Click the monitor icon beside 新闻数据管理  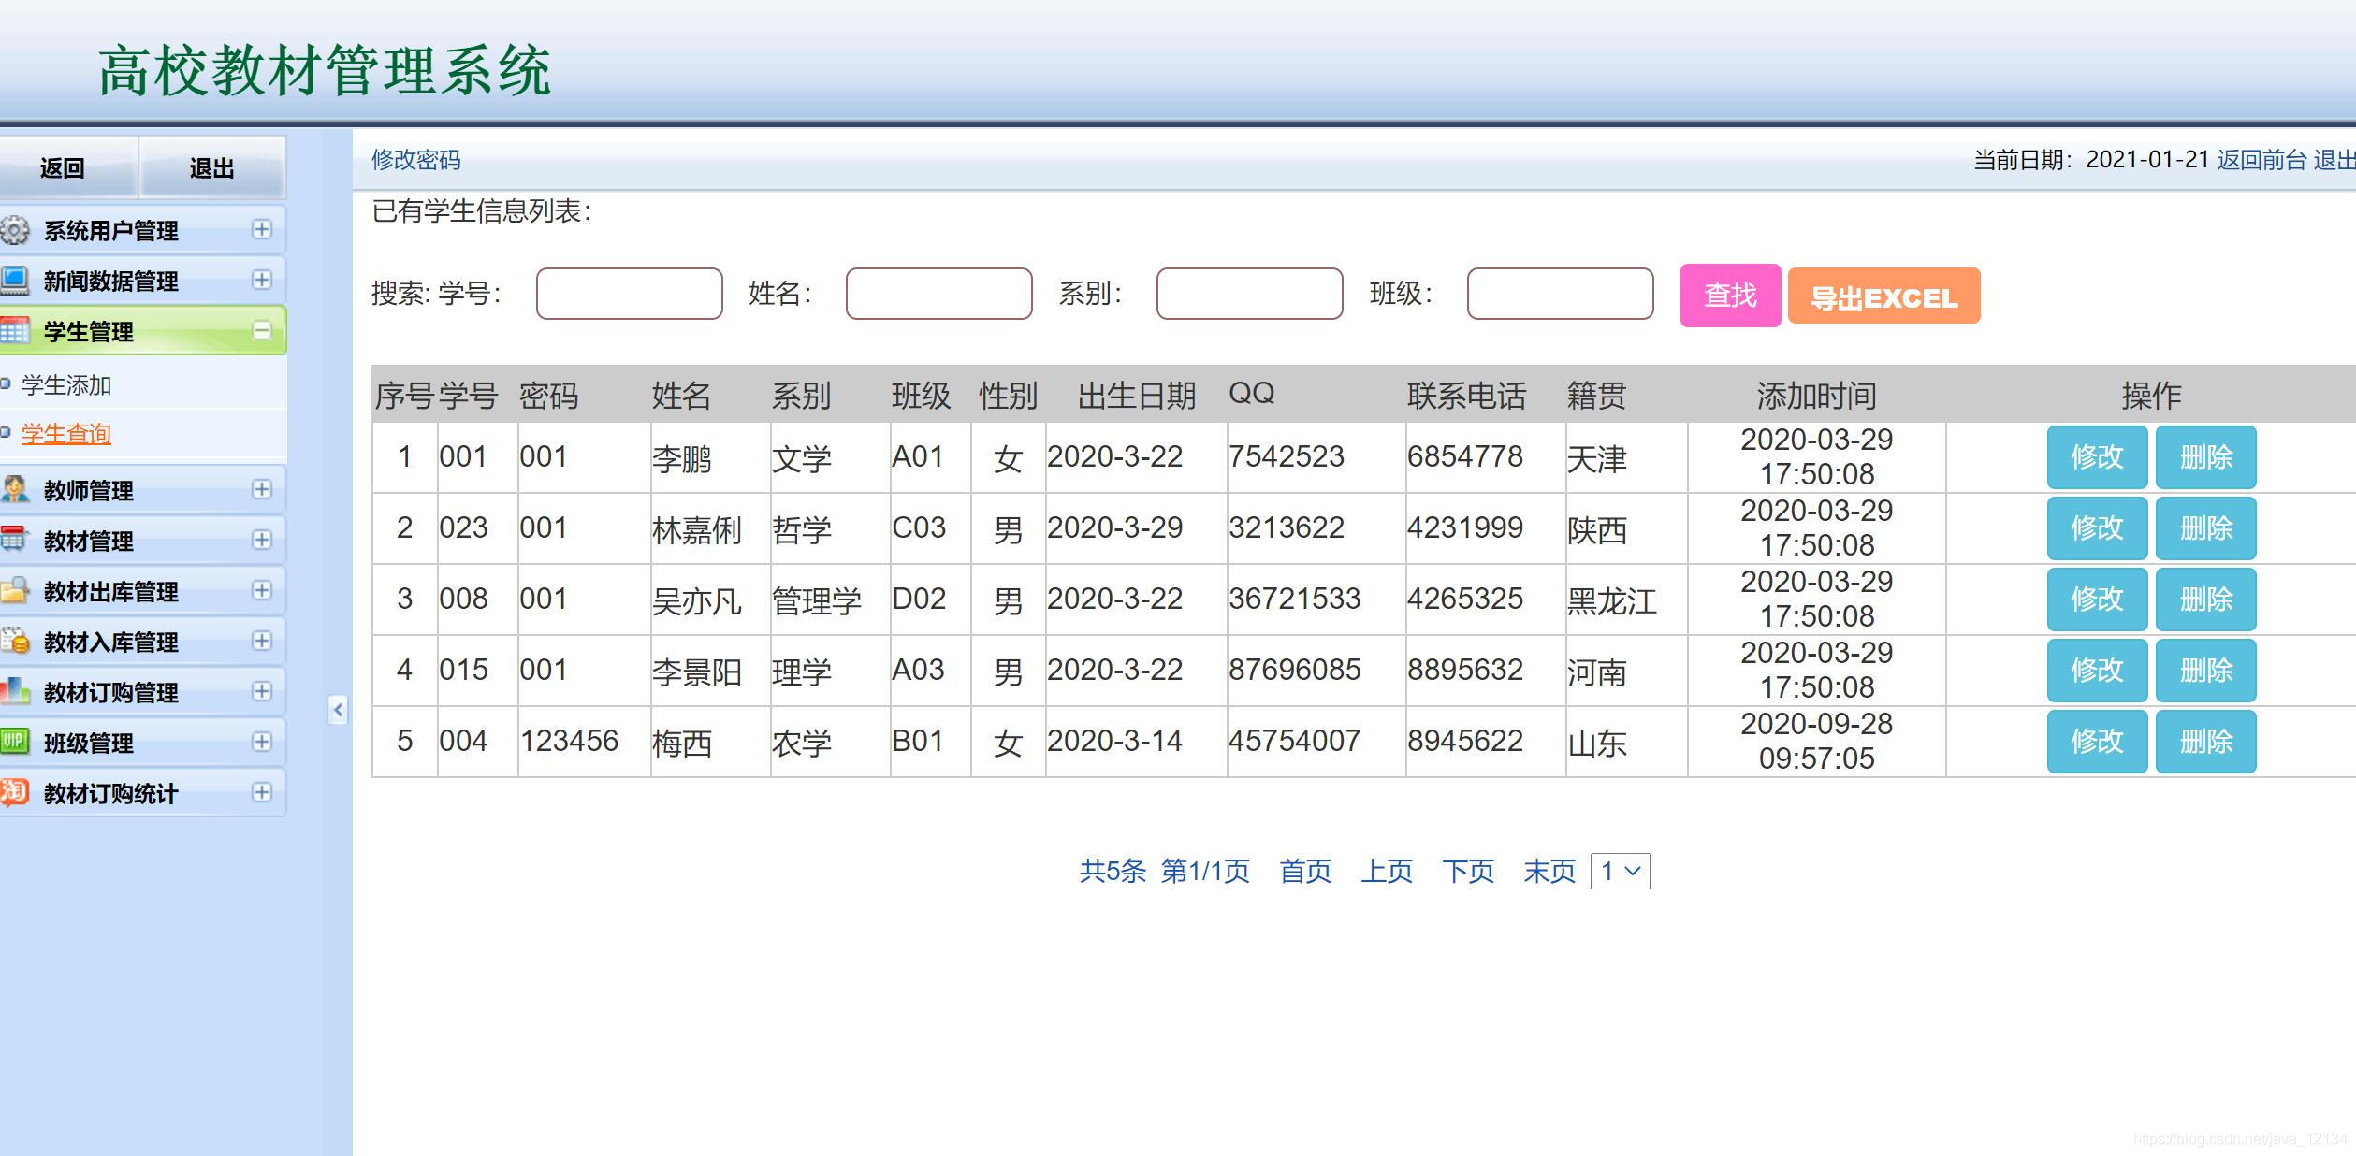point(14,280)
